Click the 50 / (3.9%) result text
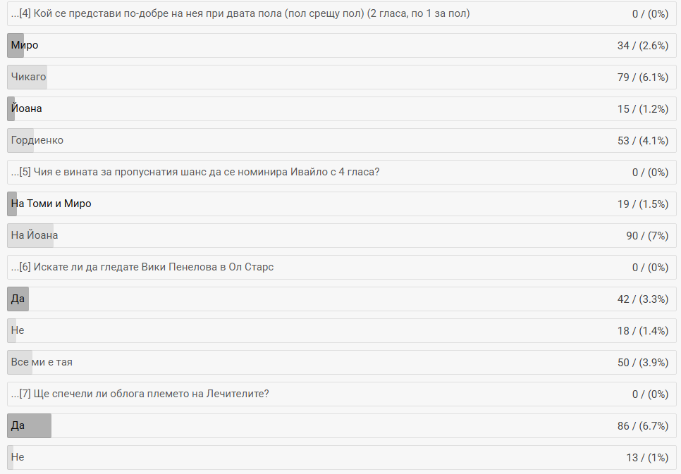Screen dimensions: 681x474 642,362
